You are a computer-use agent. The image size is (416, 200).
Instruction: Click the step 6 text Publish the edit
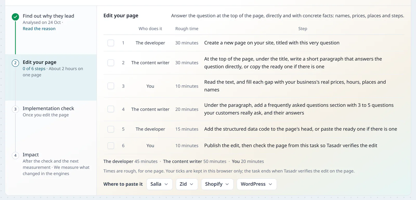click(291, 146)
